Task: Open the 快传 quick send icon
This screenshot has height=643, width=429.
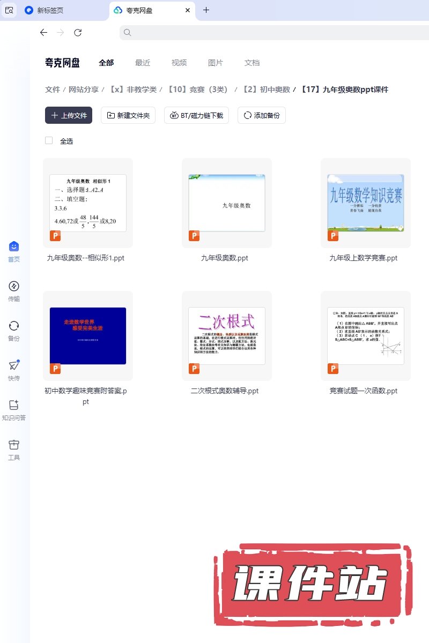Action: click(14, 365)
